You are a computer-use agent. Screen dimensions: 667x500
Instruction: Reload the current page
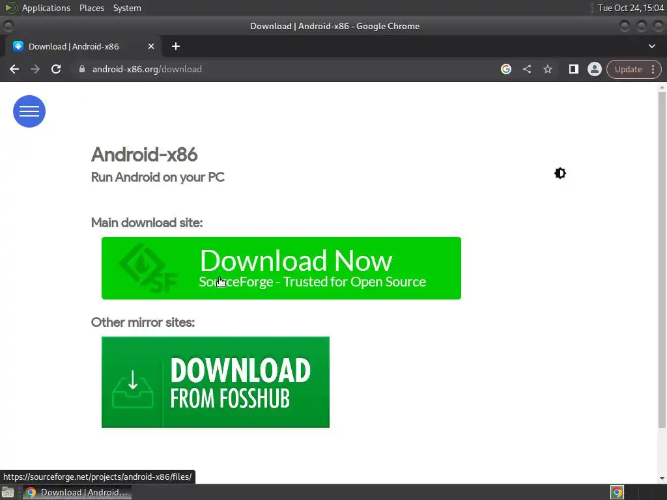[56, 69]
